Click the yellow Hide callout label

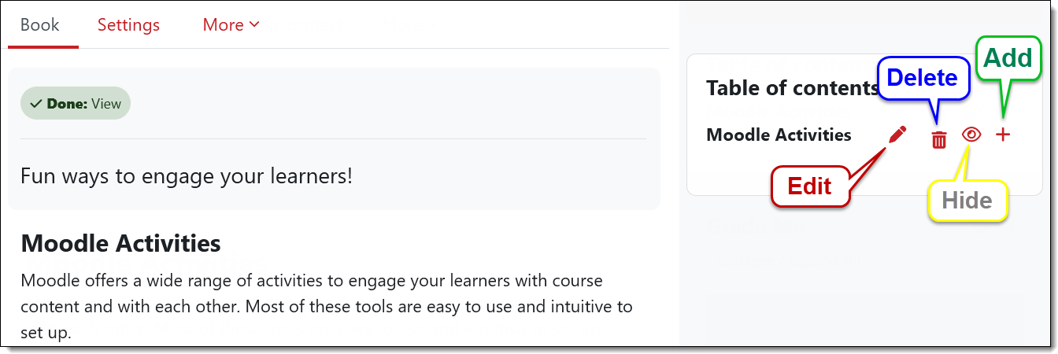coord(967,201)
